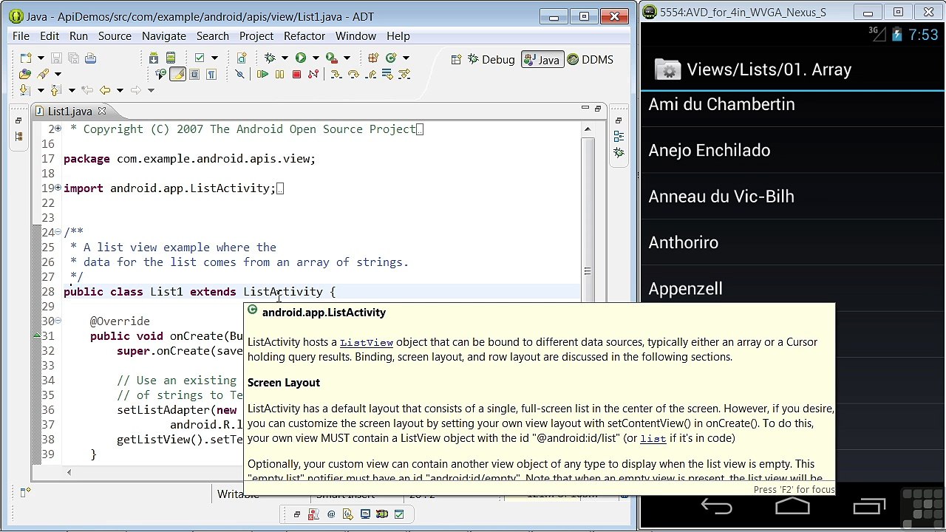Click the Run External Tools icon

[332, 58]
